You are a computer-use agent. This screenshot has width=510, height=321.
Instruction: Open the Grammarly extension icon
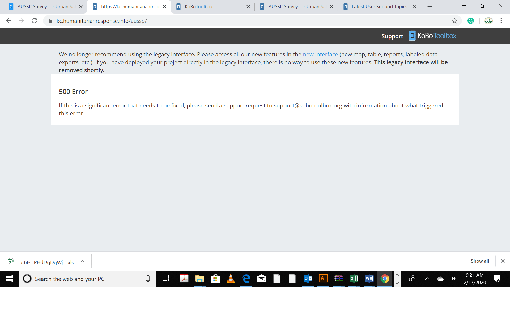point(470,21)
